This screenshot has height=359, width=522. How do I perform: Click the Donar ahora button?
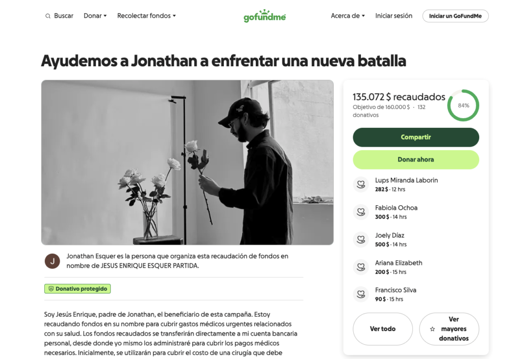[416, 159]
